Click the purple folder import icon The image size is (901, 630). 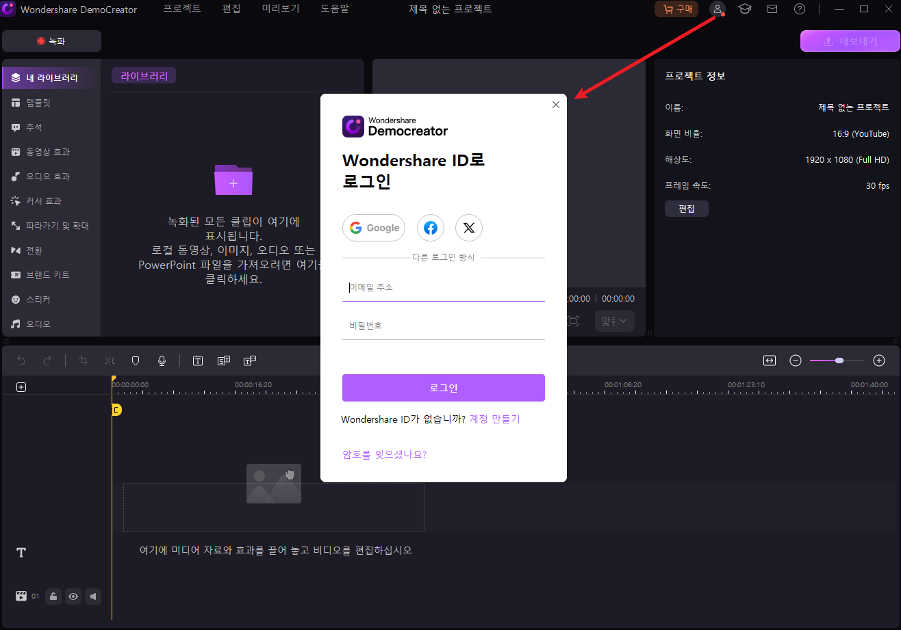[233, 180]
